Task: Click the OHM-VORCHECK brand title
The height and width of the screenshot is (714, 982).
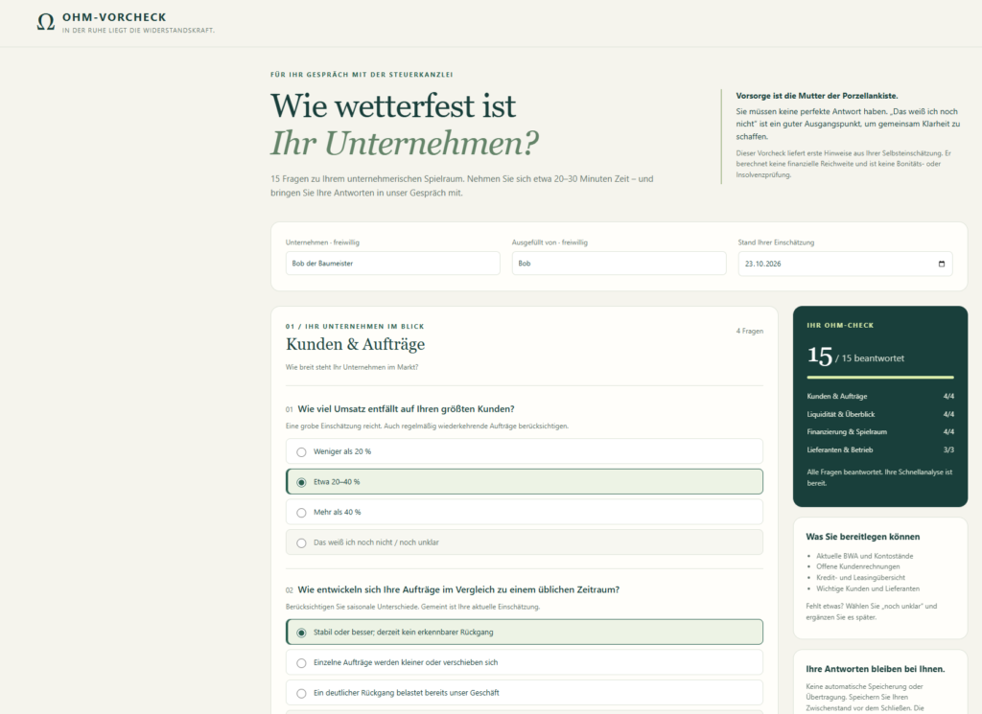Action: click(114, 17)
